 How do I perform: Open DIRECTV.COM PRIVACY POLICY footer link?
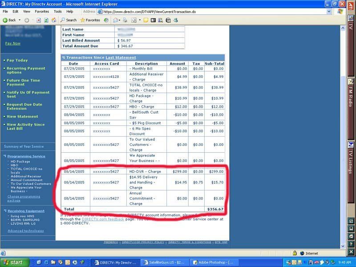tap(143, 242)
